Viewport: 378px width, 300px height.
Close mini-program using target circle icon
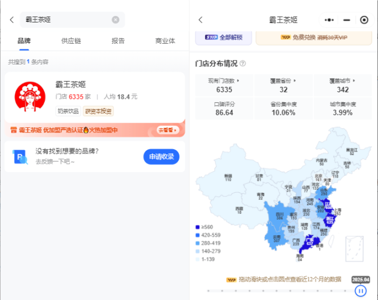point(364,20)
